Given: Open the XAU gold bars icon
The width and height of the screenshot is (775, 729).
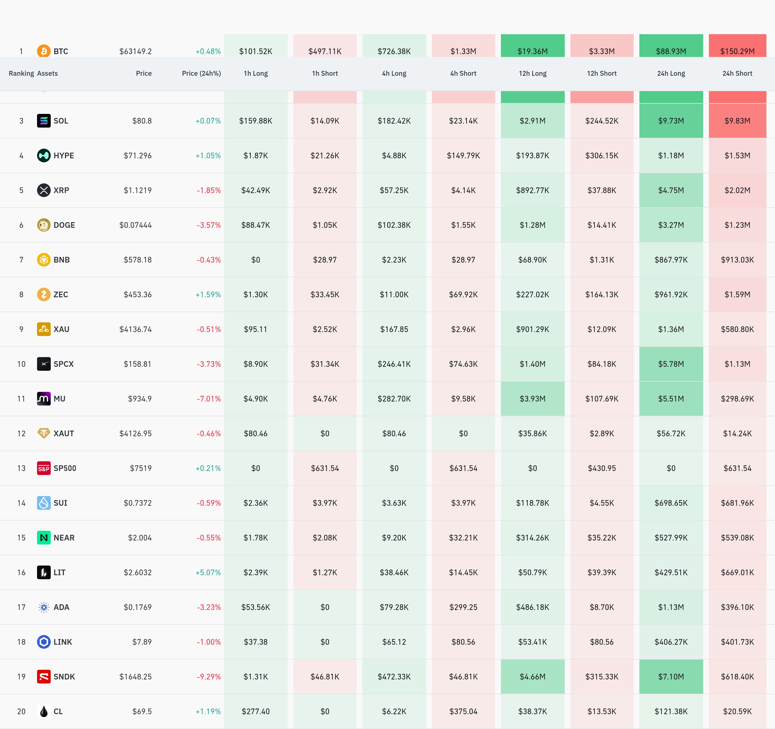Looking at the screenshot, I should coord(44,329).
